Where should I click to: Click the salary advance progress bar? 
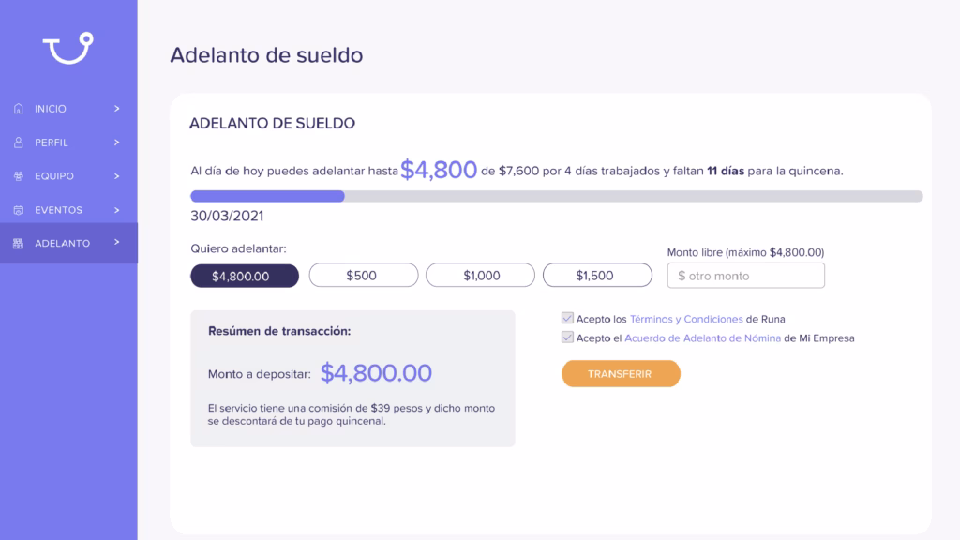(x=557, y=196)
